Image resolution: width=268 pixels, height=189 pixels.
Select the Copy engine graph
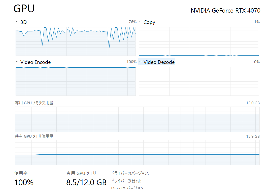pos(199,41)
